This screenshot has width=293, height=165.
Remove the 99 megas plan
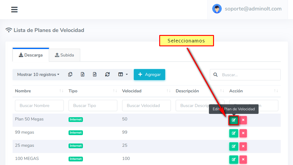(x=243, y=133)
